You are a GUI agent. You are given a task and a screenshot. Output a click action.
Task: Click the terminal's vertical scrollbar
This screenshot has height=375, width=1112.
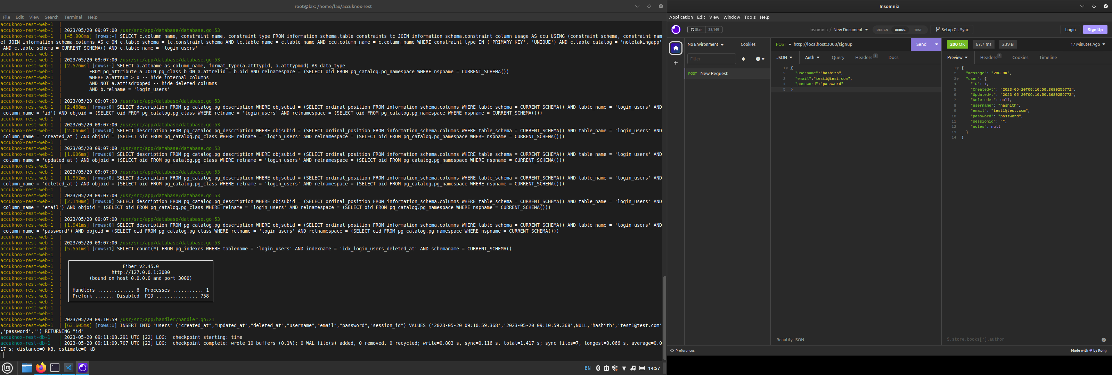coord(664,318)
